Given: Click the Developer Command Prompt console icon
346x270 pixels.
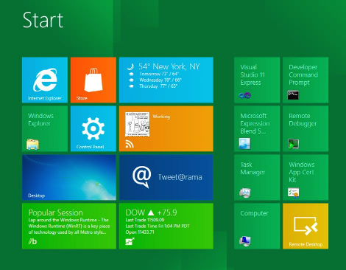Looking at the screenshot, I should tap(293, 95).
